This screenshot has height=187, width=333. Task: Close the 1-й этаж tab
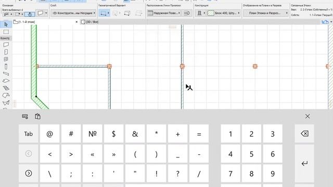(76, 22)
